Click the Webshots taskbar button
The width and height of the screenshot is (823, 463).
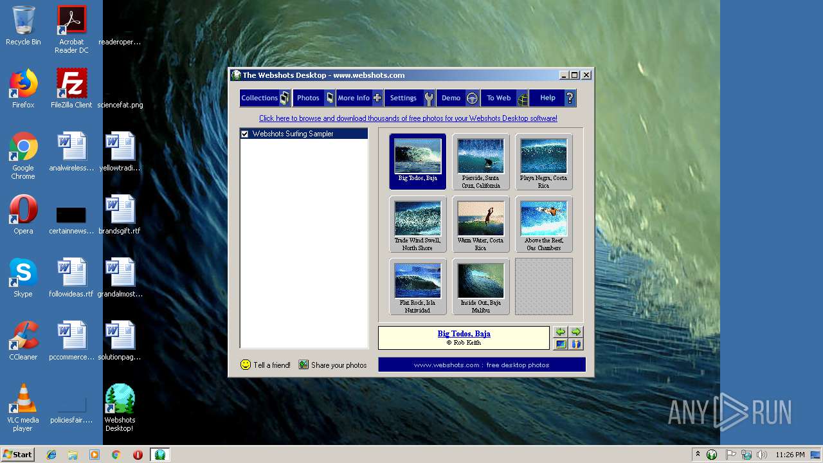pyautogui.click(x=159, y=455)
